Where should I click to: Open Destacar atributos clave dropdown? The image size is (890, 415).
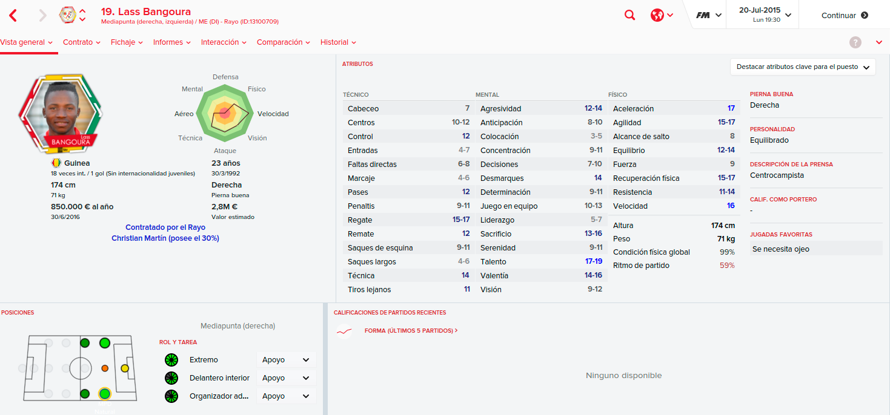point(803,67)
